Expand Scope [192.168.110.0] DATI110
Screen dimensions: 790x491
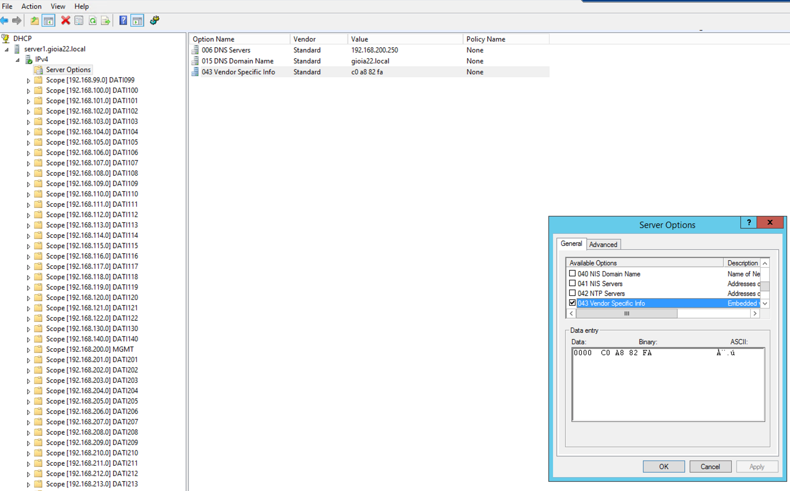(28, 195)
